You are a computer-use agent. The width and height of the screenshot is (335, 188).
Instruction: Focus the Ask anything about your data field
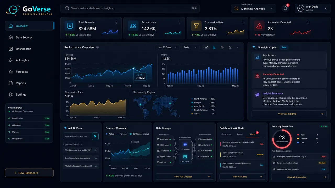(x=77, y=136)
